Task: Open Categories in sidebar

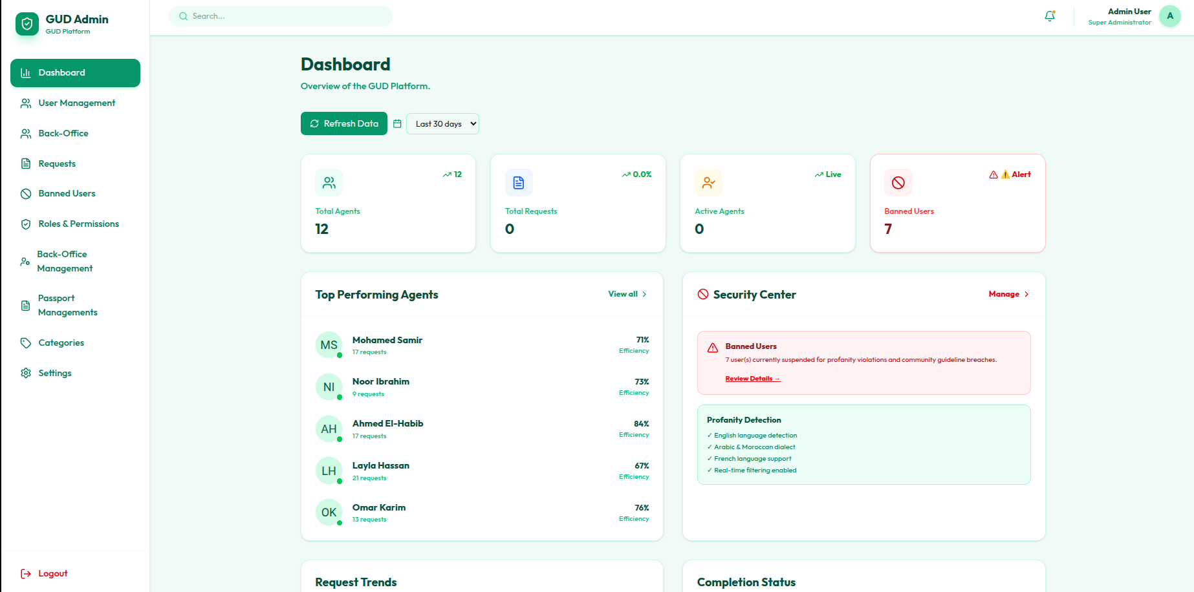Action: (75, 343)
